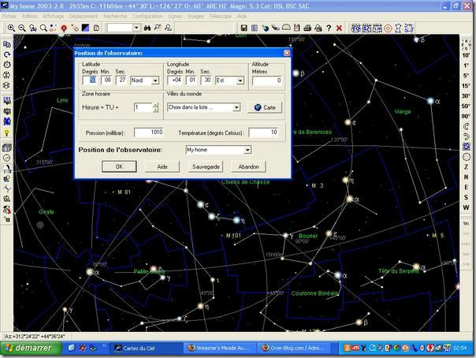This screenshot has height=358, width=476.
Task: Click the Pression millibar input field
Action: (x=149, y=132)
